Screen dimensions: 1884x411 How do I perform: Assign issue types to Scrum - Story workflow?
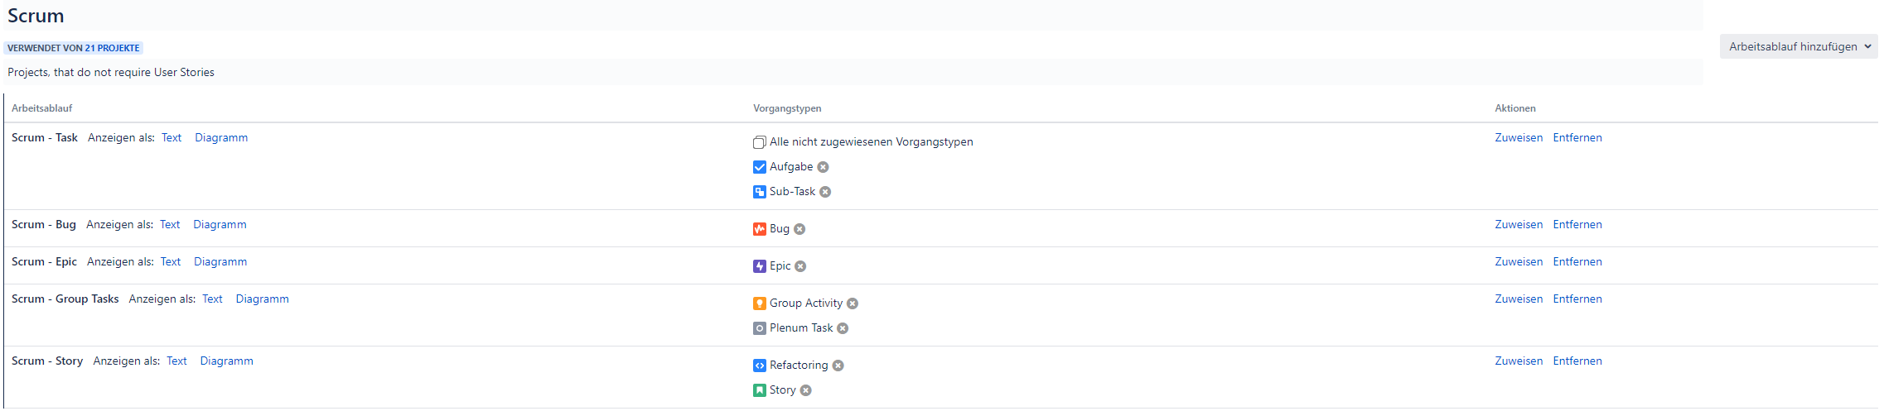click(1519, 361)
